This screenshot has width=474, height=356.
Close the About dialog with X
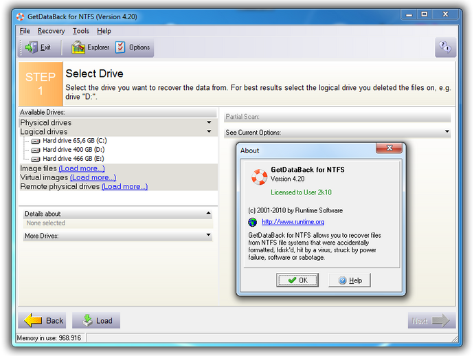pyautogui.click(x=389, y=148)
